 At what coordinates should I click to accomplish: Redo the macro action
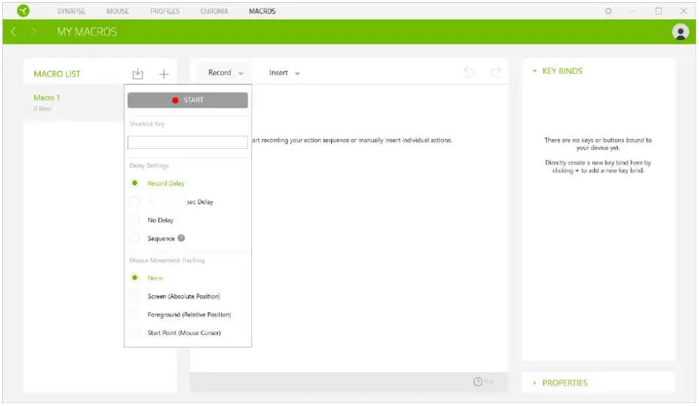pos(495,72)
